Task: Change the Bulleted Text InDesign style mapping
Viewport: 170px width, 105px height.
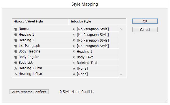Action: (87, 63)
